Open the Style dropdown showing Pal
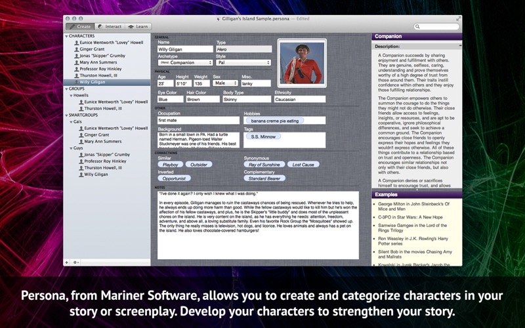The width and height of the screenshot is (525, 328). pos(243,62)
